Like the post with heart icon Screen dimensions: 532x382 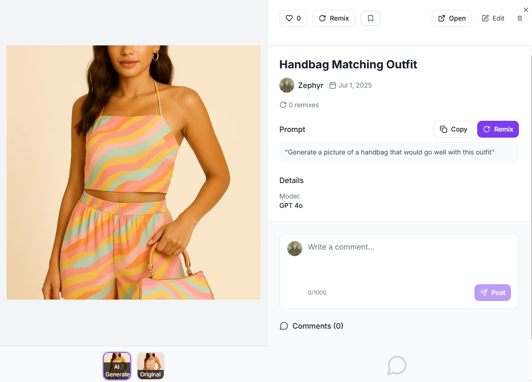(293, 18)
